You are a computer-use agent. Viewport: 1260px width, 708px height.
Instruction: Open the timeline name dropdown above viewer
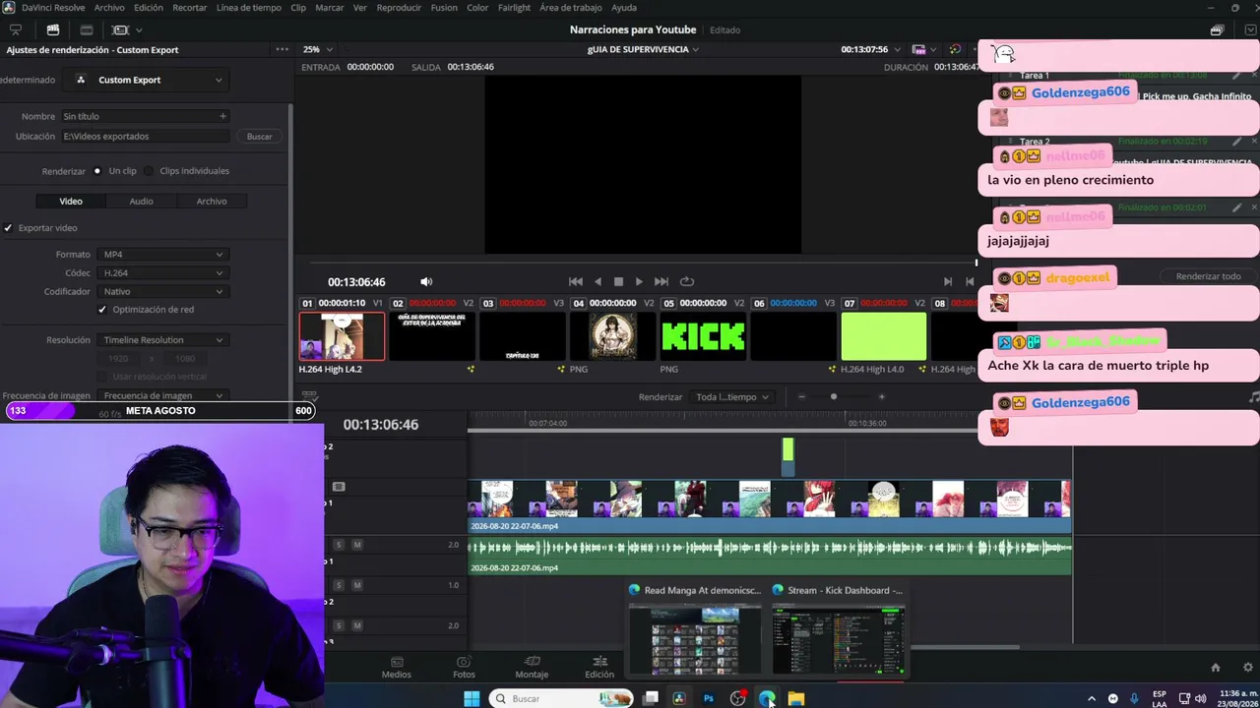(x=643, y=49)
